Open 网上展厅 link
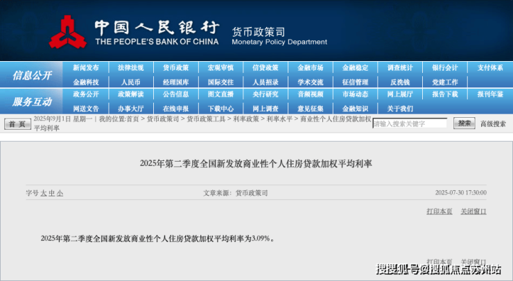 pyautogui.click(x=400, y=94)
